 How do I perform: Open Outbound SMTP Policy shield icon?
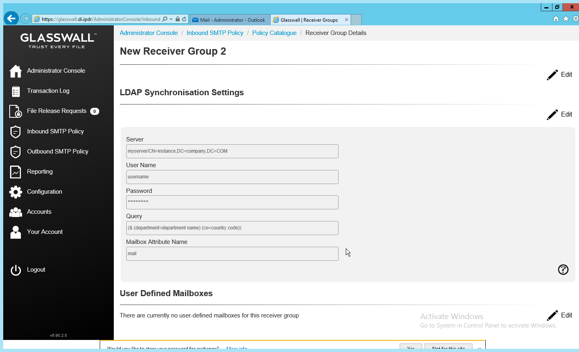(16, 151)
